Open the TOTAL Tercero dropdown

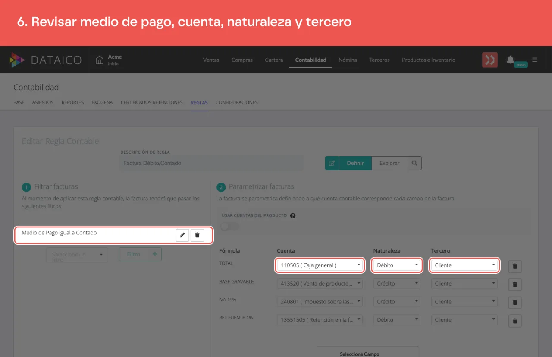tap(464, 265)
